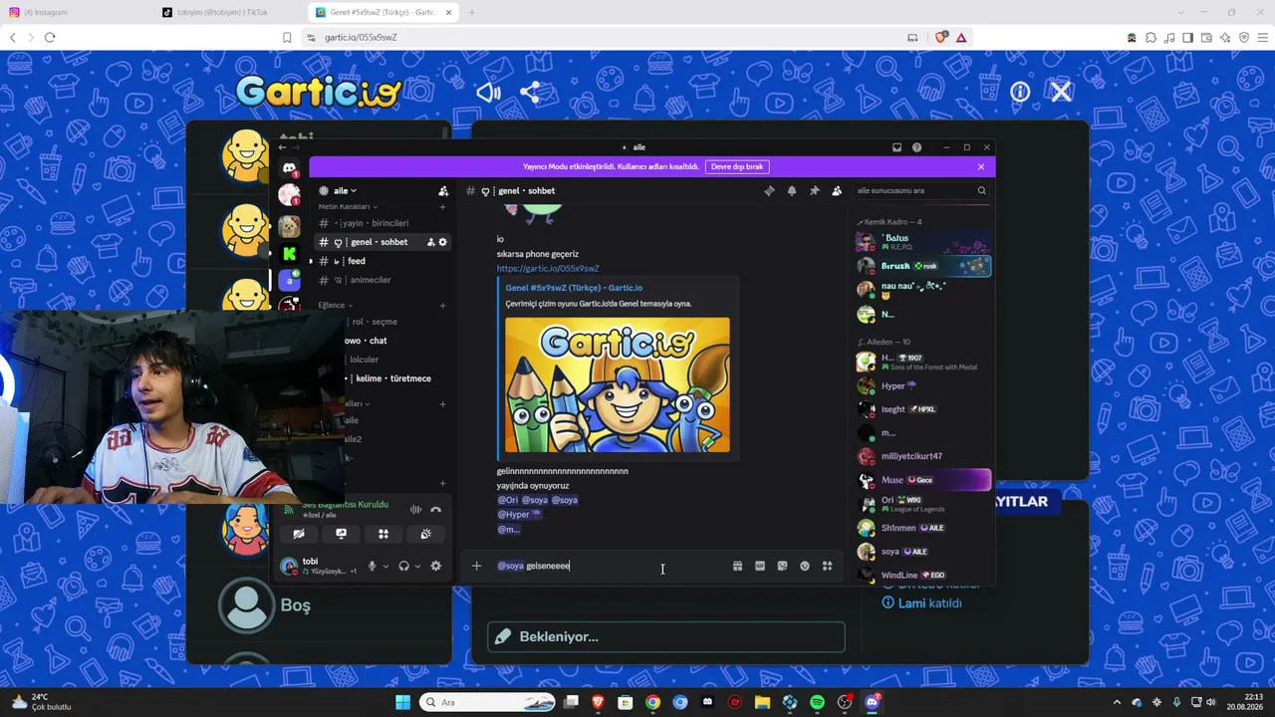The height and width of the screenshot is (717, 1275).
Task: Open Discord direct messages home icon
Action: coord(289,168)
